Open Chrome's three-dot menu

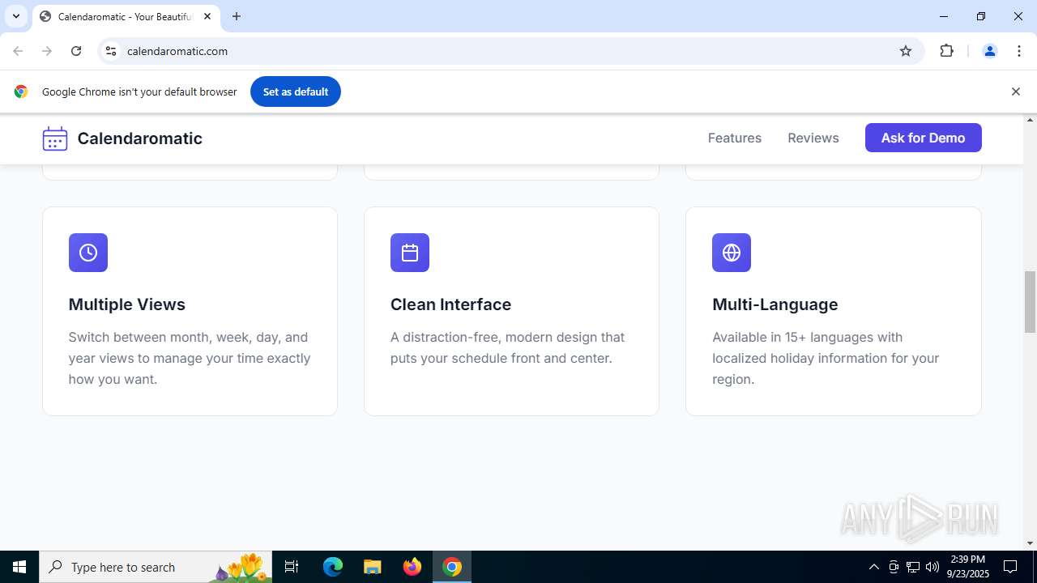click(x=1019, y=51)
